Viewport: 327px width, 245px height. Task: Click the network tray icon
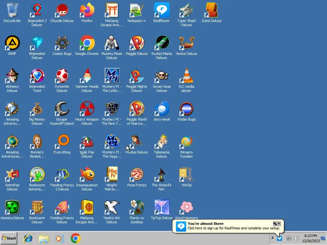click(x=289, y=238)
